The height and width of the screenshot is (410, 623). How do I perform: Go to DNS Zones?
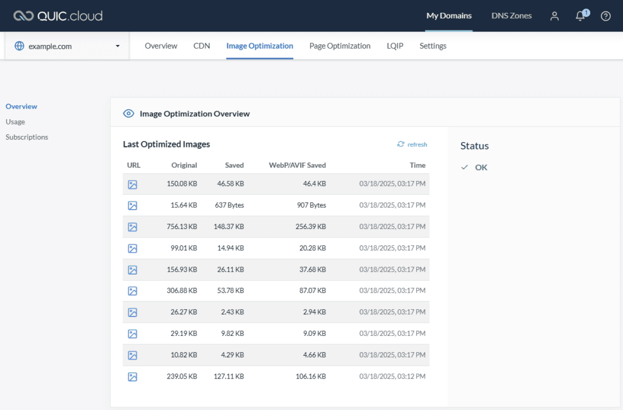tap(511, 16)
